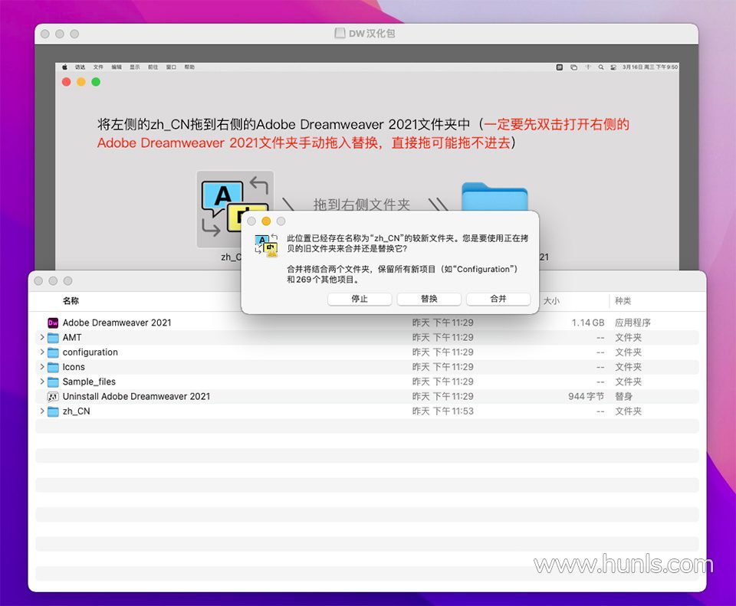Select the Icons folder name
Image resolution: width=736 pixels, height=606 pixels.
point(74,367)
